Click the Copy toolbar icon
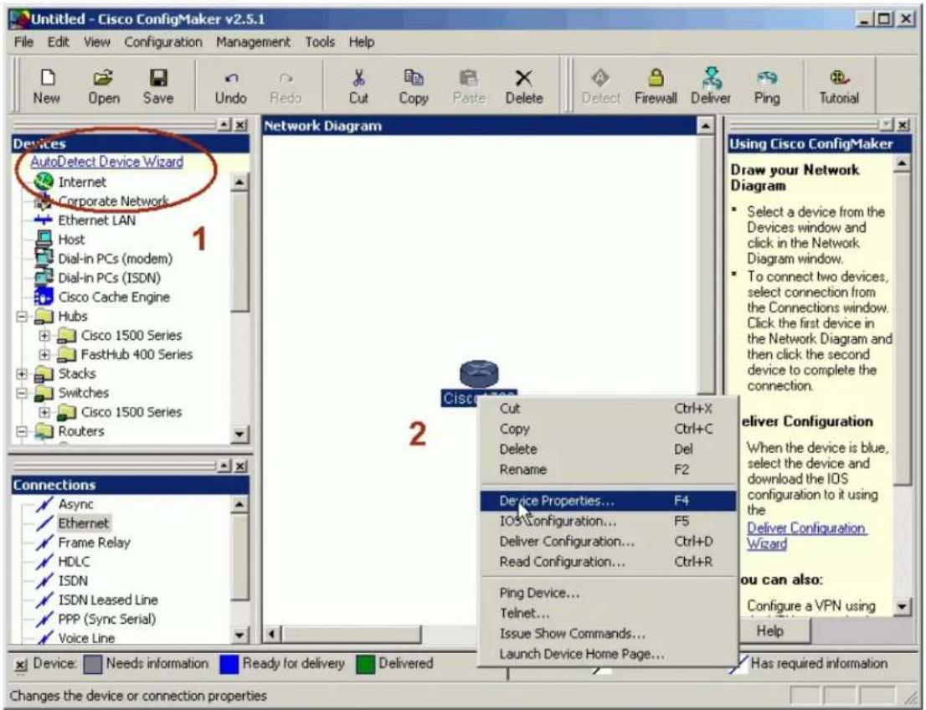This screenshot has height=710, width=926. pyautogui.click(x=414, y=77)
